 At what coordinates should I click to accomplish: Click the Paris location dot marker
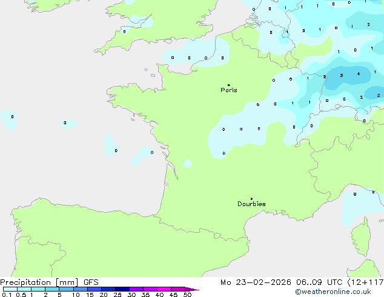(229, 85)
